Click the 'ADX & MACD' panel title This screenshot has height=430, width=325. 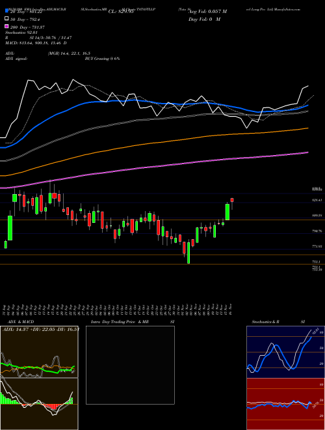(21, 322)
